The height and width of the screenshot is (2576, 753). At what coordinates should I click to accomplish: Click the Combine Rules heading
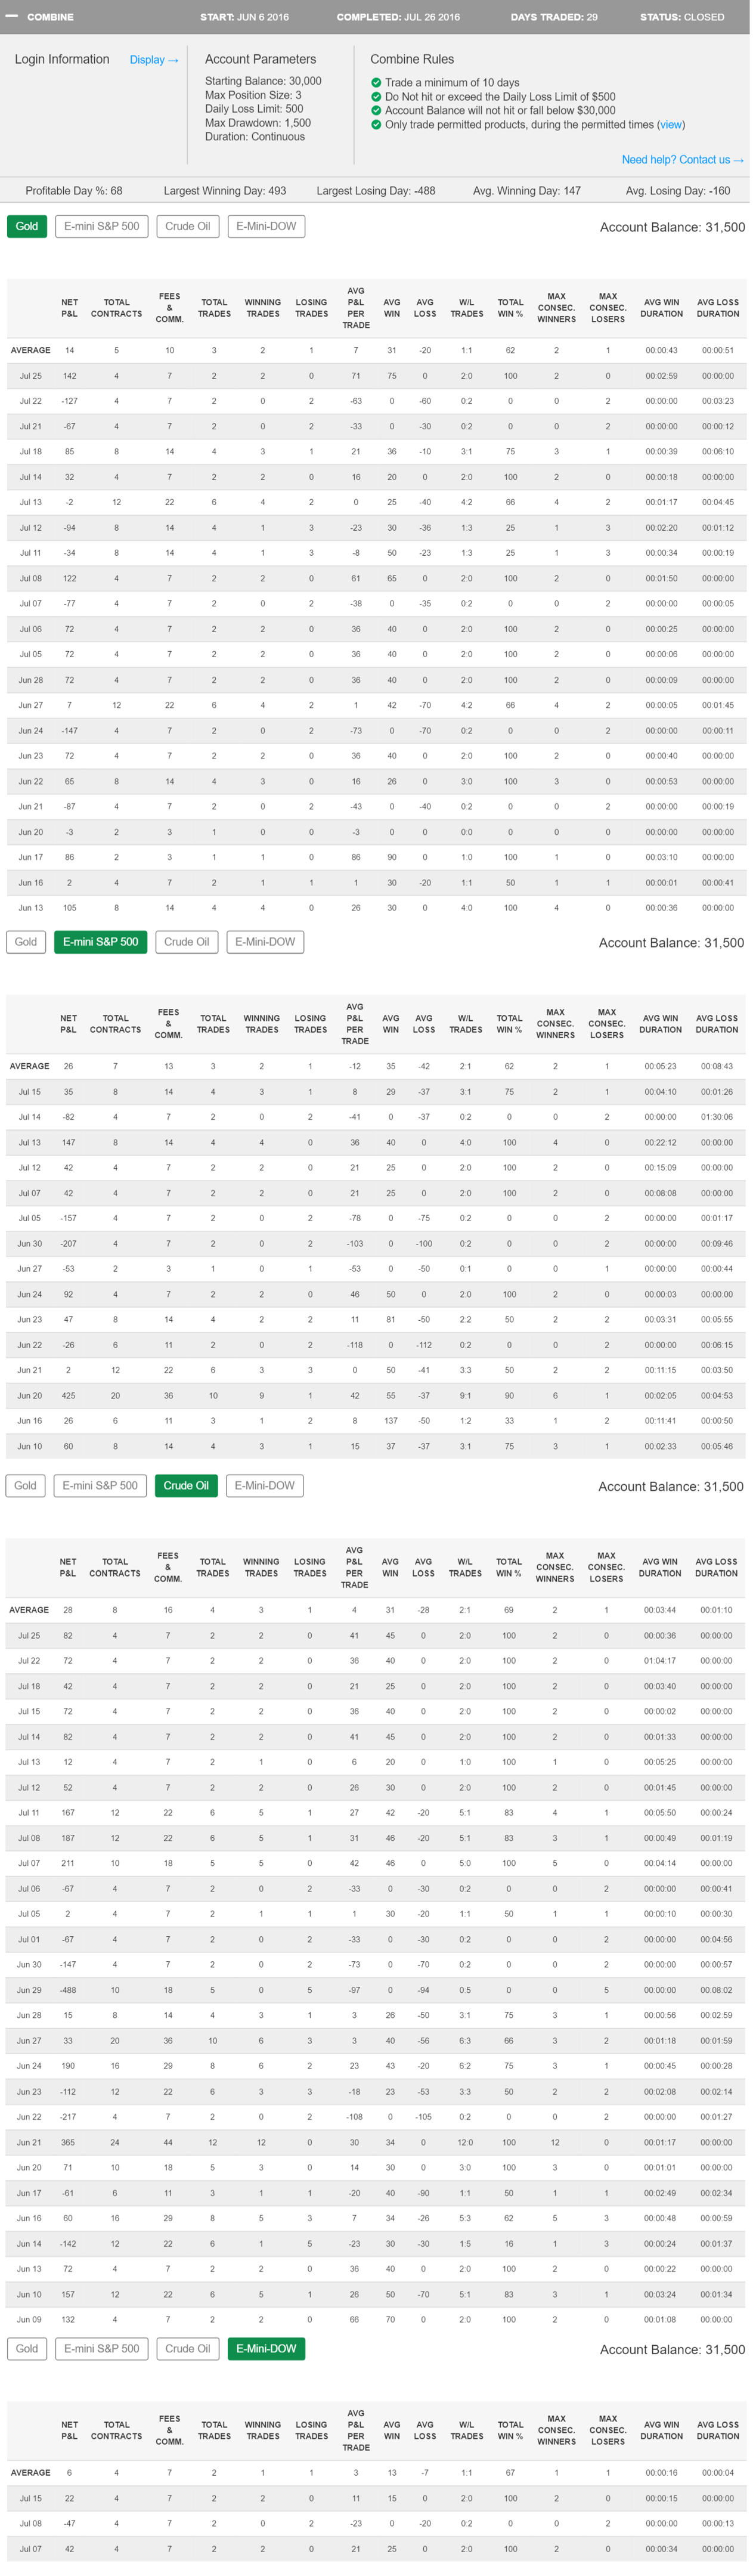(411, 60)
